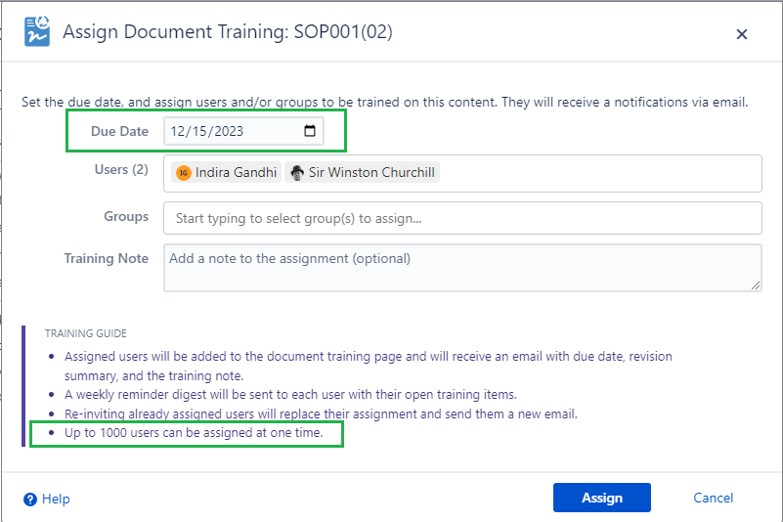The width and height of the screenshot is (783, 522).
Task: Click the empty area of the Users field
Action: (596, 174)
